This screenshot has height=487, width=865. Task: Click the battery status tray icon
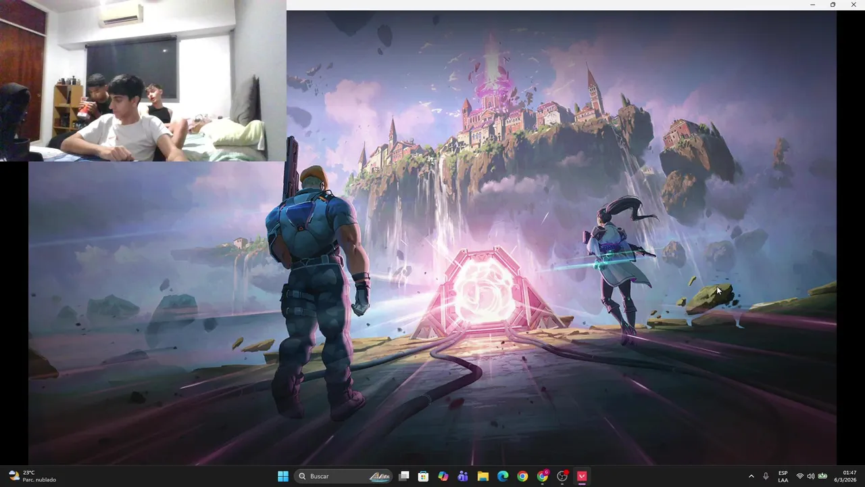(x=822, y=476)
